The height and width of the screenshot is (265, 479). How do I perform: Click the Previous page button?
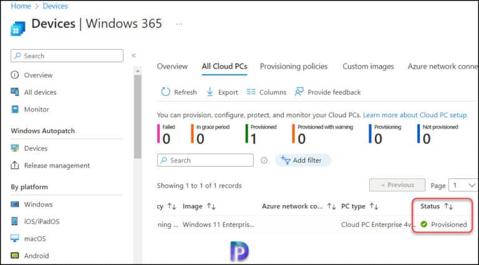[397, 185]
